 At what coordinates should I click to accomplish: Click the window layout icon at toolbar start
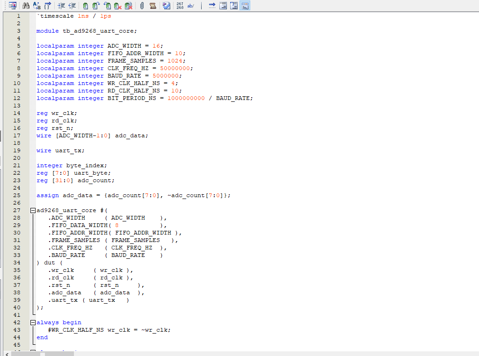pos(13,6)
